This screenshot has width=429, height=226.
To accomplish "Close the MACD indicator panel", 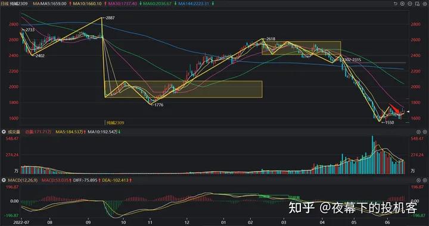I will [x=425, y=180].
